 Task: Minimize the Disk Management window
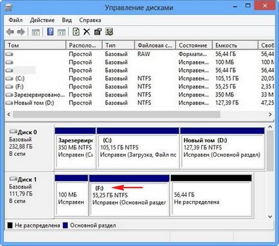click(235, 6)
